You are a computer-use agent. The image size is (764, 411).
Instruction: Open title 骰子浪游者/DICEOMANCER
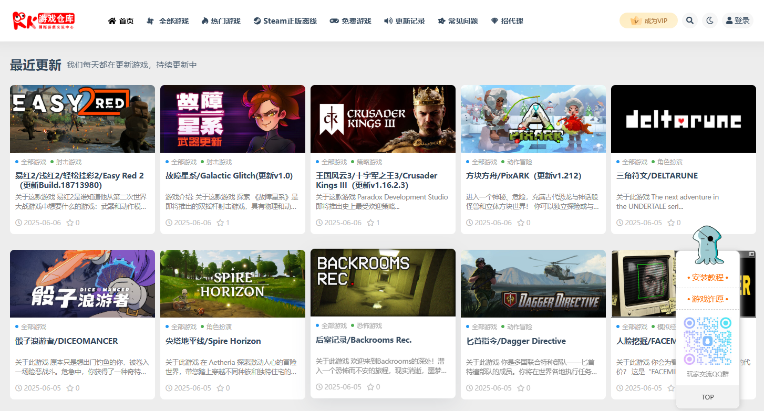coord(67,341)
